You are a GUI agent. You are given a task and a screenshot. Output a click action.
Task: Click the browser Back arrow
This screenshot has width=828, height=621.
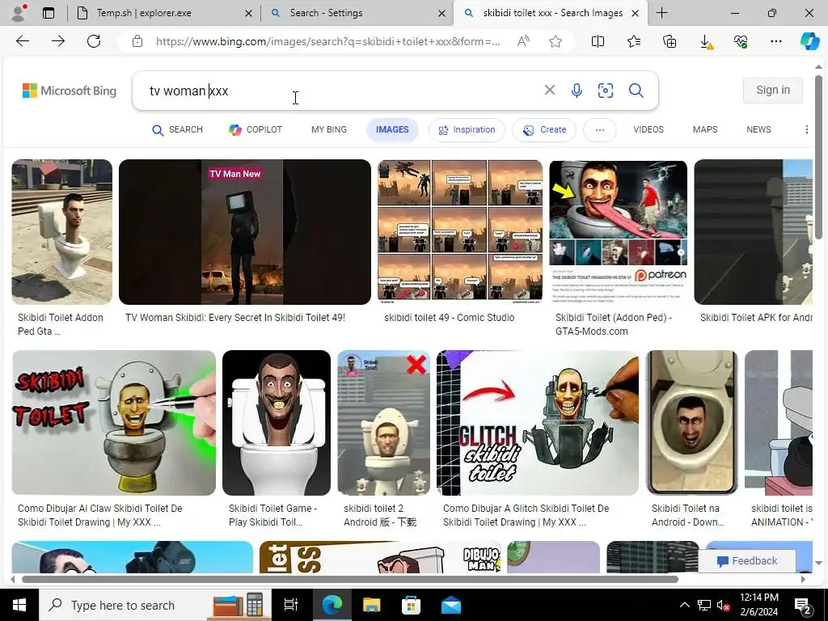click(x=22, y=41)
